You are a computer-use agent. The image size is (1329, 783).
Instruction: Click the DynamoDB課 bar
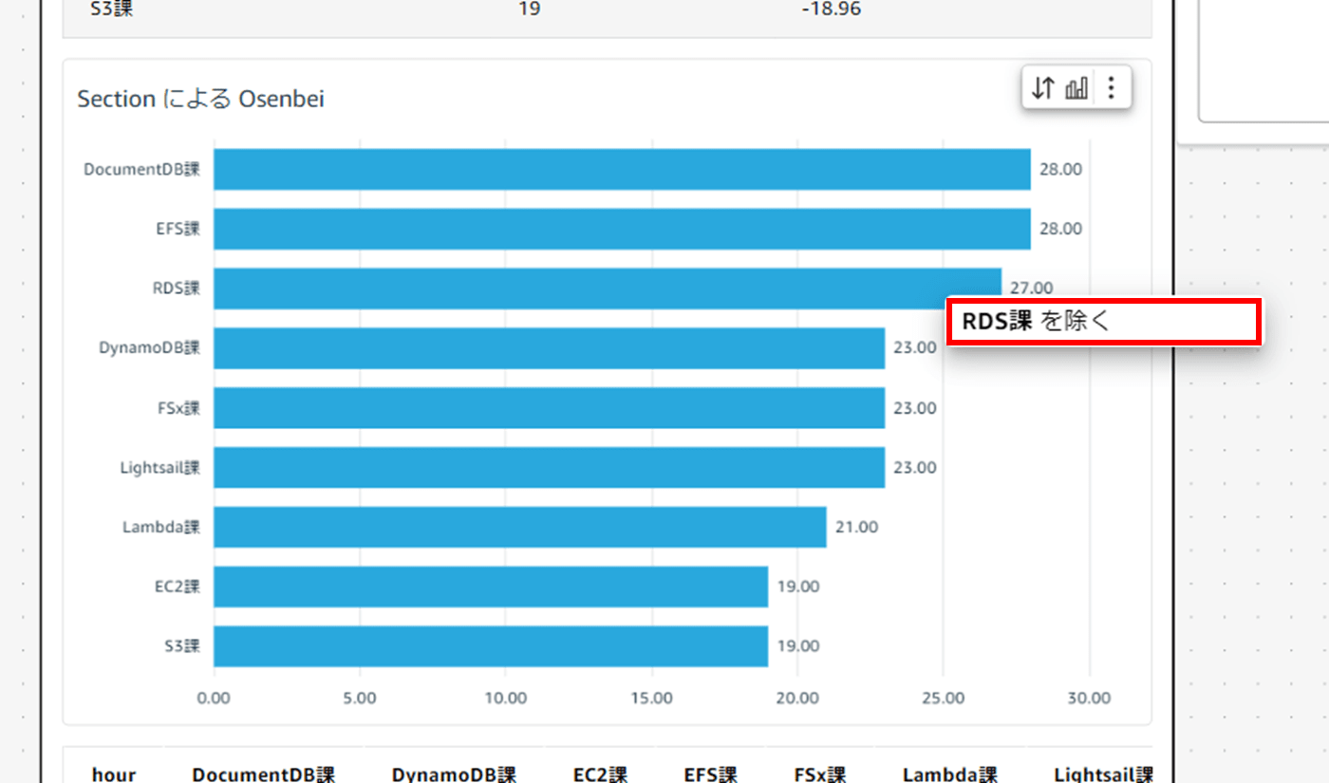[x=549, y=348]
